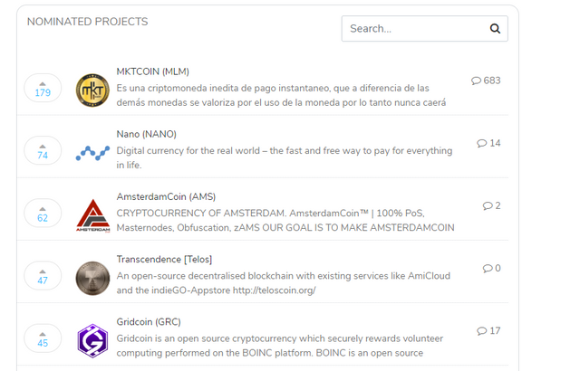Upvote Gridcoin with 45 votes
Screen dimensions: 580x371
43,338
